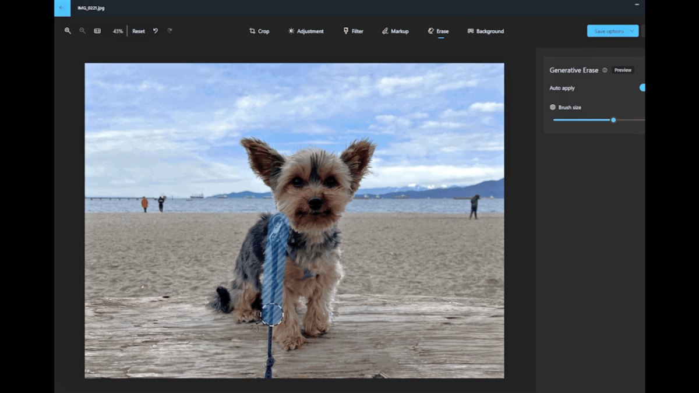Click the zoom out magnifier icon

[x=82, y=31]
